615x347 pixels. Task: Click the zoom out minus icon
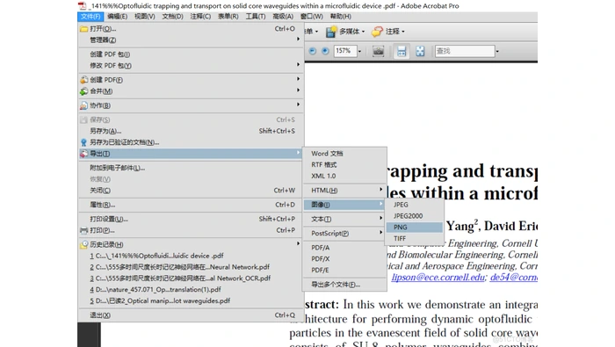(x=312, y=51)
